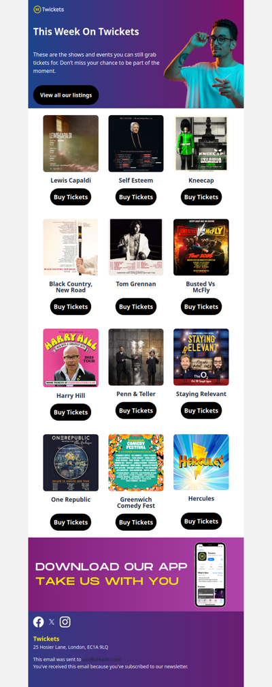This screenshot has width=272, height=687.
Task: Click the Twickets footer name link
Action: pos(46,639)
